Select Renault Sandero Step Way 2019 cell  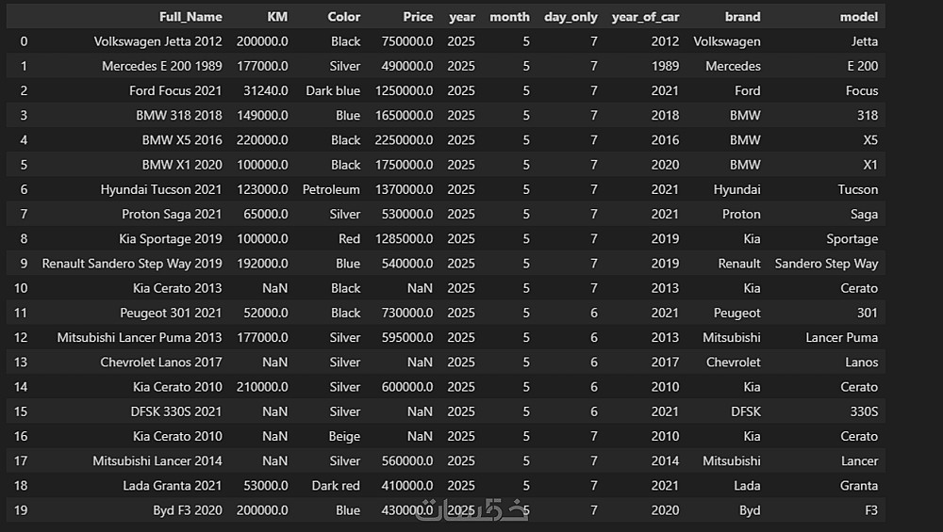click(x=132, y=263)
